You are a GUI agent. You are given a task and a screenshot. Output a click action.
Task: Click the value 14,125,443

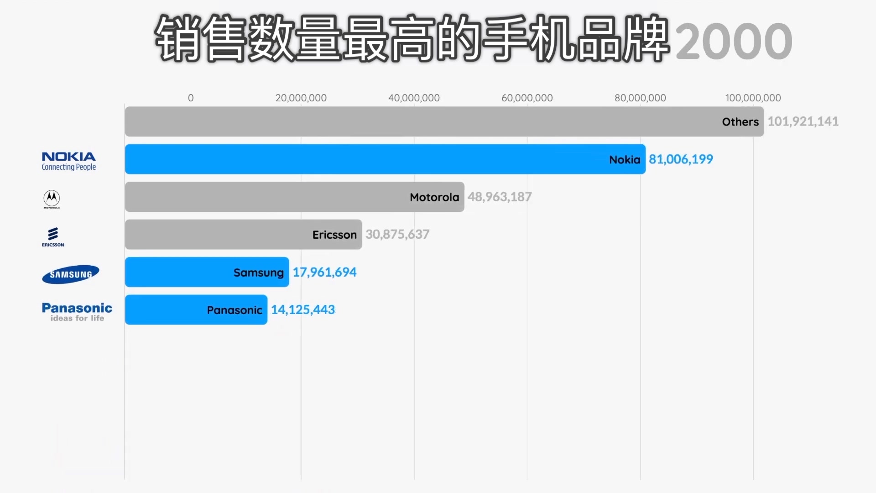pyautogui.click(x=303, y=310)
